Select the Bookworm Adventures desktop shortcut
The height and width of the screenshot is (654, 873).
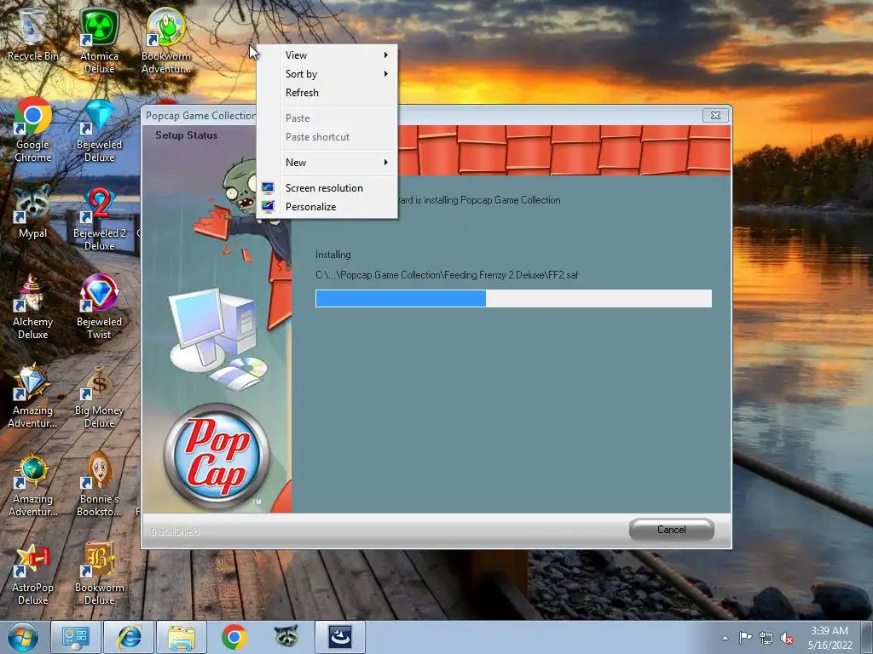click(x=165, y=40)
